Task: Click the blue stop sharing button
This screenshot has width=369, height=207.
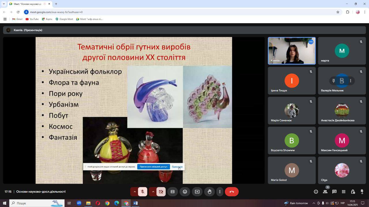Action: click(x=153, y=167)
